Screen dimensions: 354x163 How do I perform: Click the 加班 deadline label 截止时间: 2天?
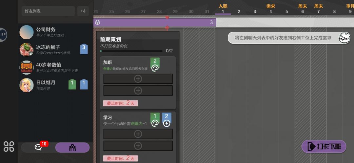121,103
